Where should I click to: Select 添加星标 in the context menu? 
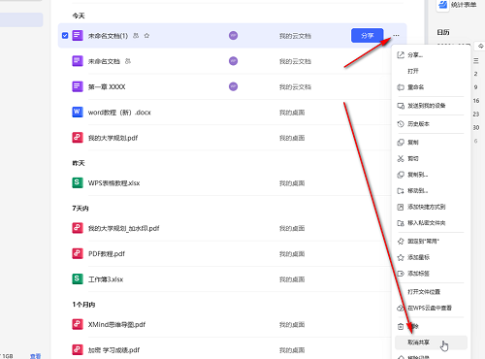tap(431, 257)
